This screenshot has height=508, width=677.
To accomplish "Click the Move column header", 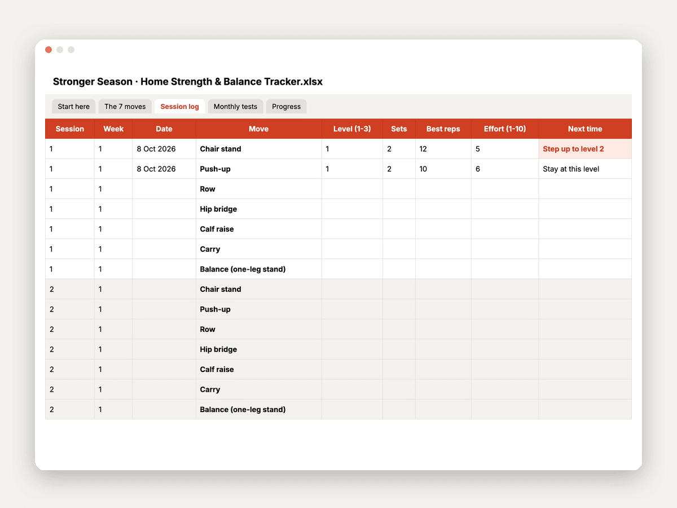I will (259, 129).
